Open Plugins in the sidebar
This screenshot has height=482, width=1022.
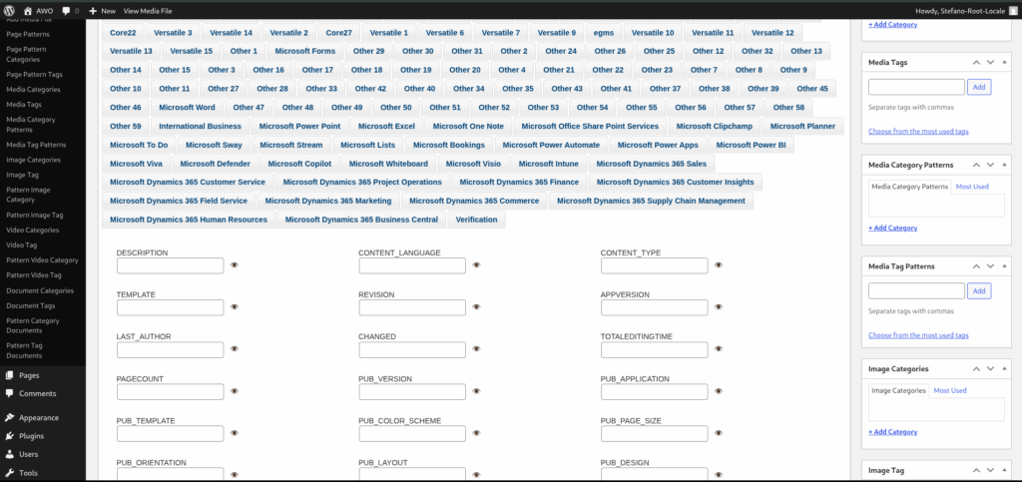tap(31, 436)
